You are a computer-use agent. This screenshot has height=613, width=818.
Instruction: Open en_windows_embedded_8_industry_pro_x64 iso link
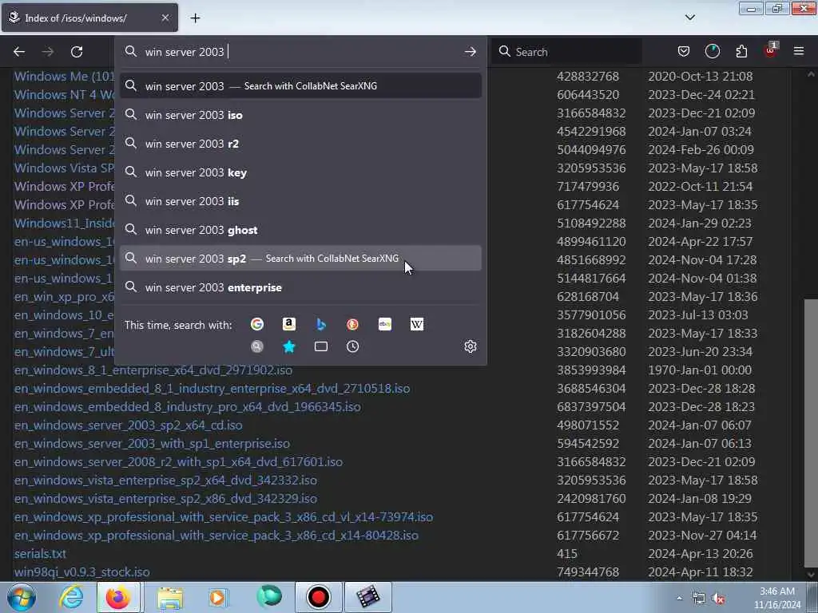tap(187, 406)
